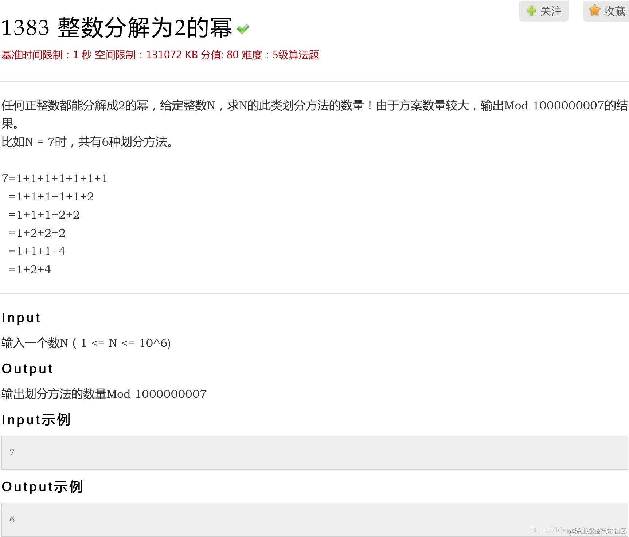This screenshot has height=537, width=629.
Task: Click the Input section heading
Action: click(x=21, y=318)
